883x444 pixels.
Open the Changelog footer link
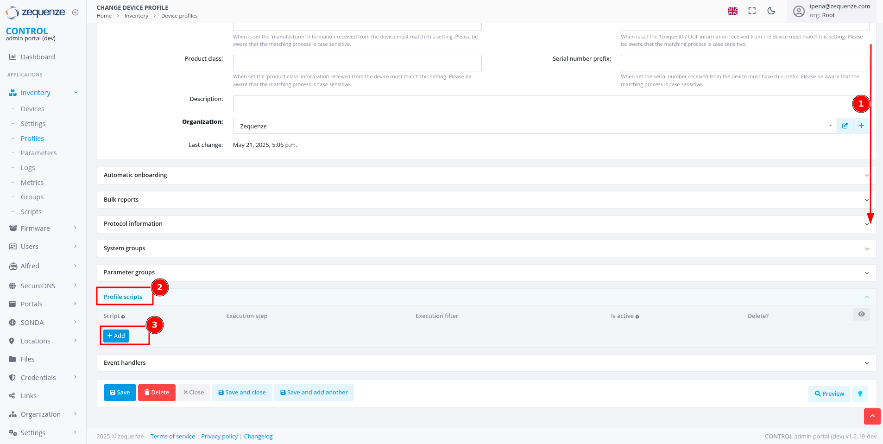258,437
